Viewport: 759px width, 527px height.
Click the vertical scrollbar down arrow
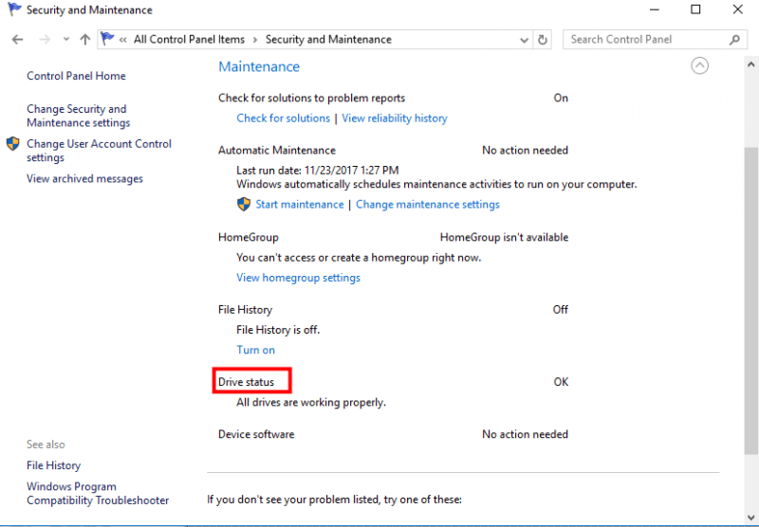[x=750, y=518]
